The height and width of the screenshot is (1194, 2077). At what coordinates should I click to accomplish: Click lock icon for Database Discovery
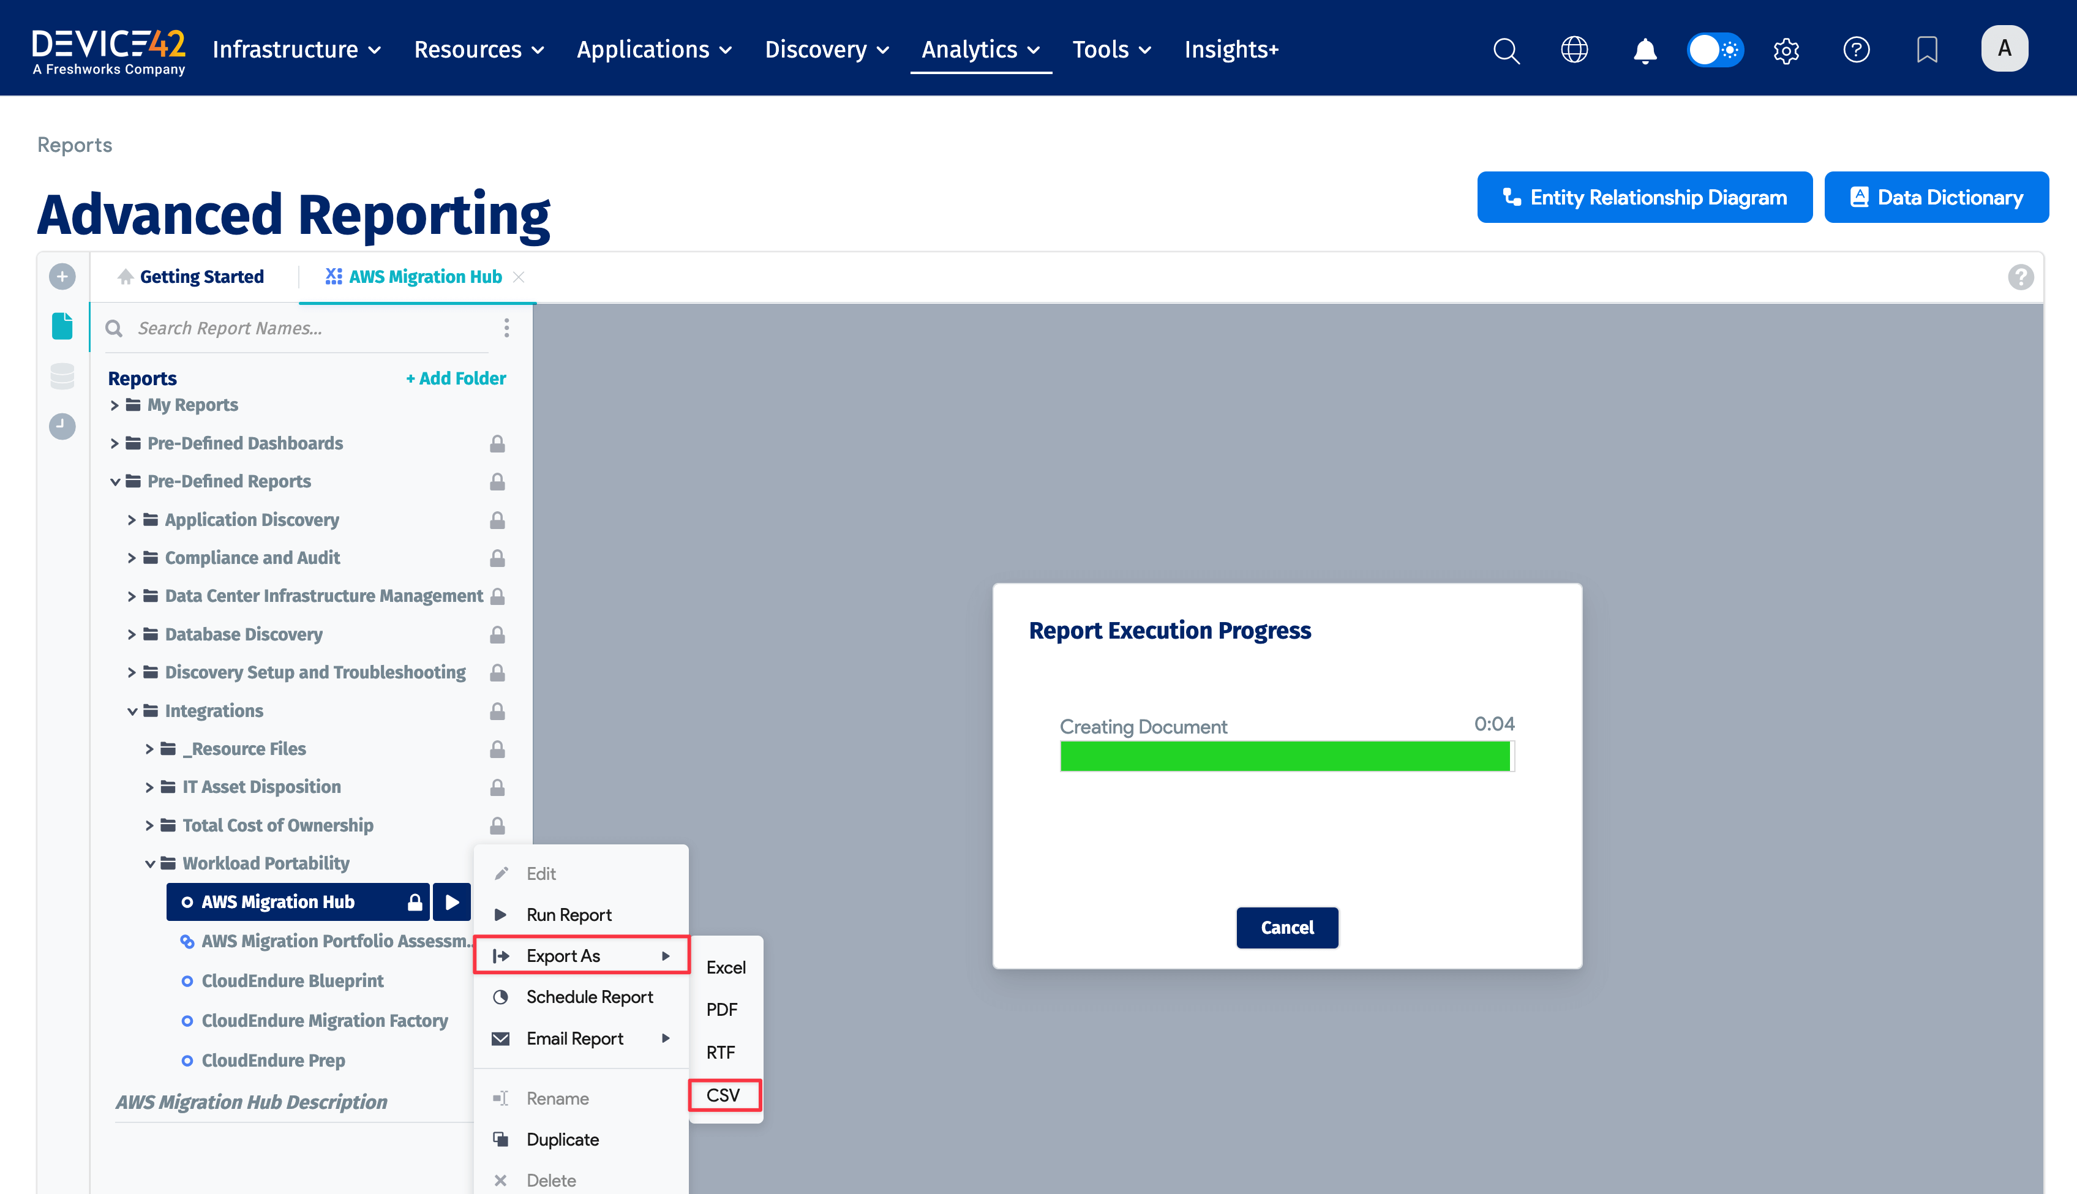coord(497,635)
